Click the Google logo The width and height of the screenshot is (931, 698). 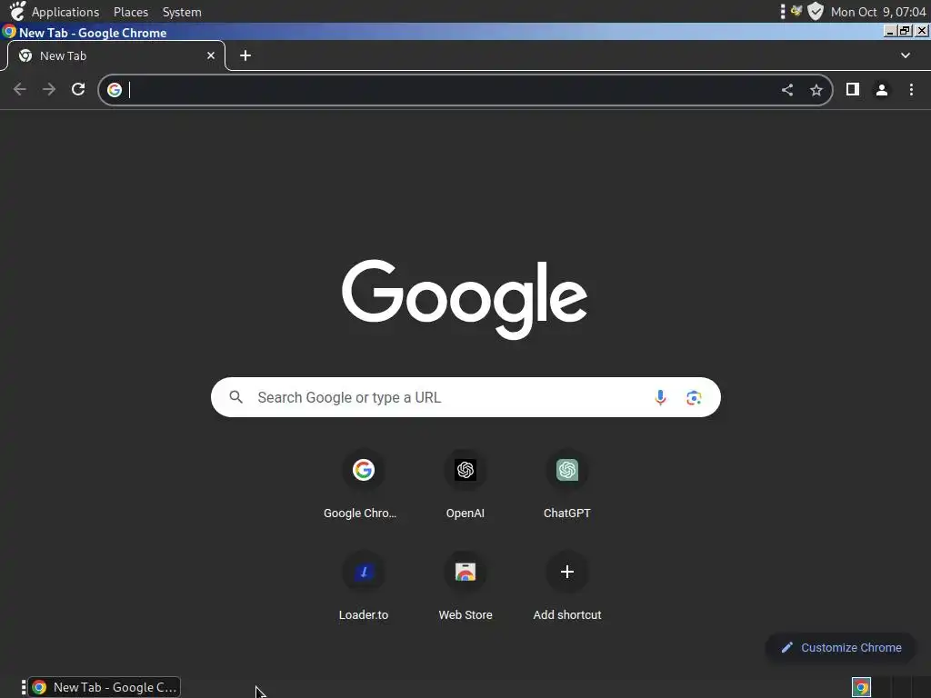(465, 298)
